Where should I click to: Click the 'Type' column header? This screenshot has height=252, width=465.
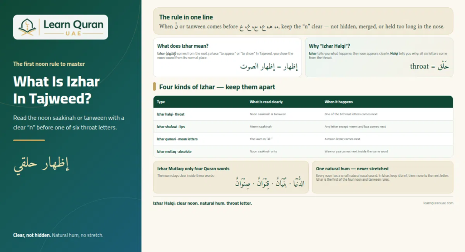(161, 102)
